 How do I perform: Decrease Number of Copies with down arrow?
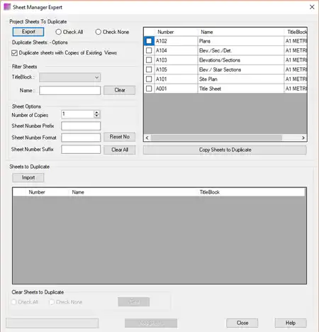pos(96,116)
